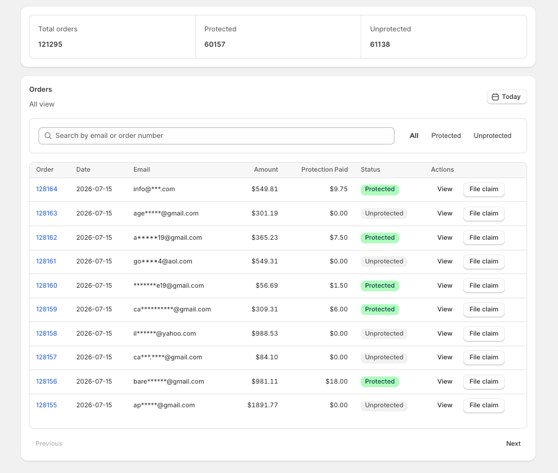Click the Protected badge on order 128164
Image resolution: width=558 pixels, height=473 pixels.
pyautogui.click(x=380, y=189)
